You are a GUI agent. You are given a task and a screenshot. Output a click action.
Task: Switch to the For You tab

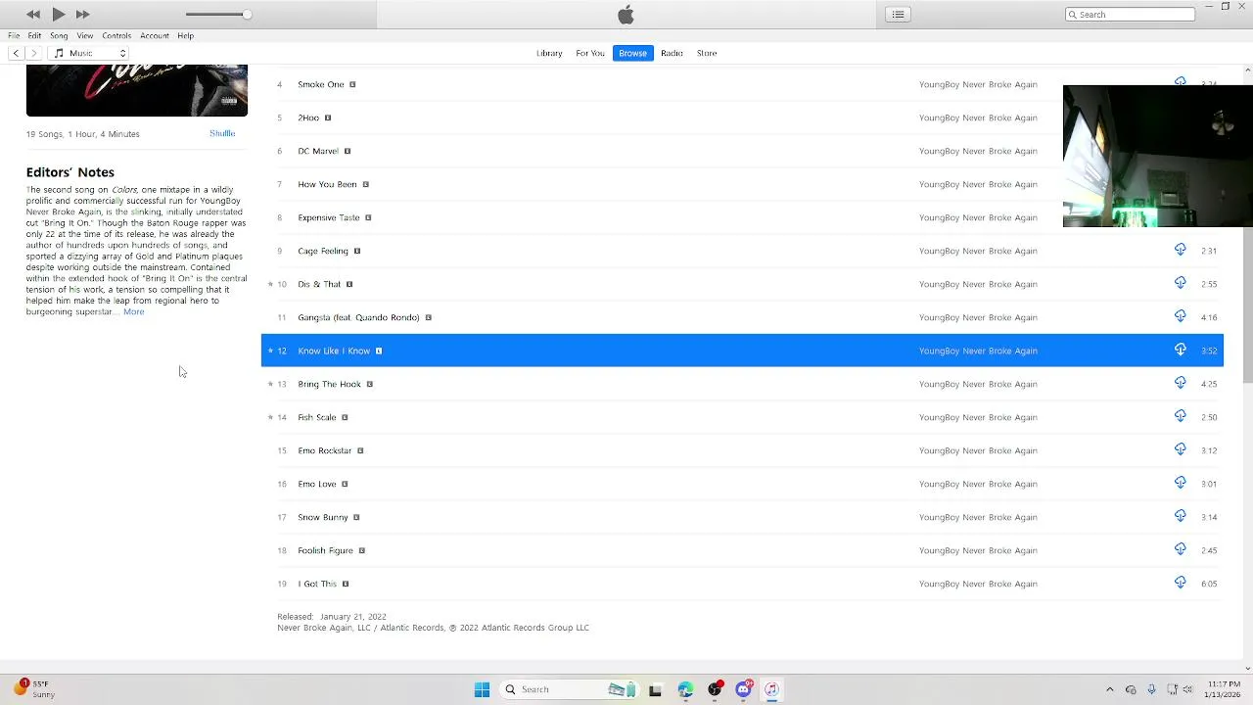coord(590,53)
